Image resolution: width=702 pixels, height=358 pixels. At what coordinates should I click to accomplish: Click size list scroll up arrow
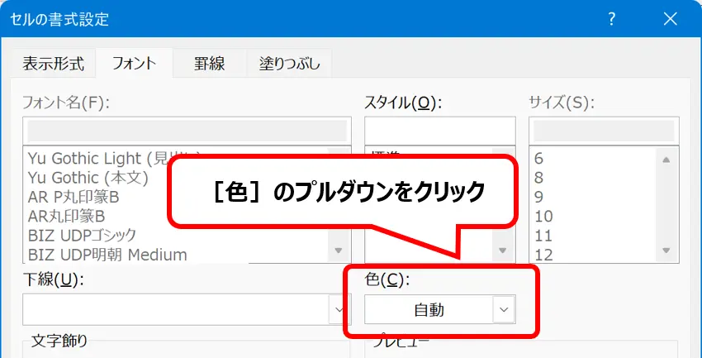(666, 160)
